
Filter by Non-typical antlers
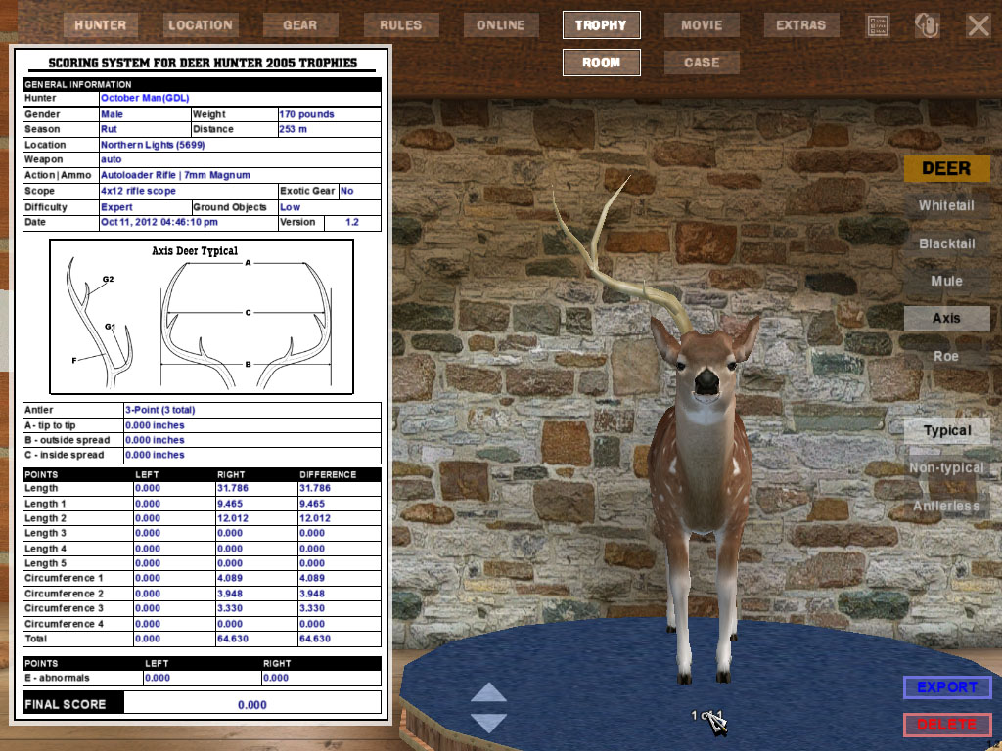(x=946, y=468)
